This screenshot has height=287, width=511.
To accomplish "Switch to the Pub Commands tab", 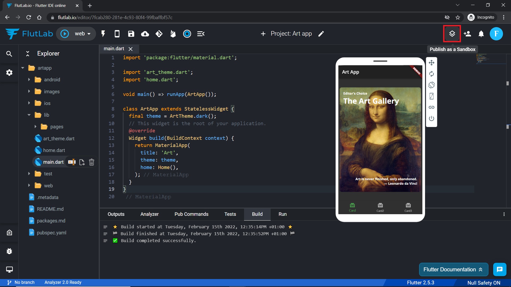I will coord(191,214).
